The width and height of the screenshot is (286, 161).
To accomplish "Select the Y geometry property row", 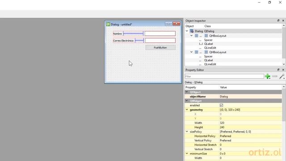I will tap(233, 119).
